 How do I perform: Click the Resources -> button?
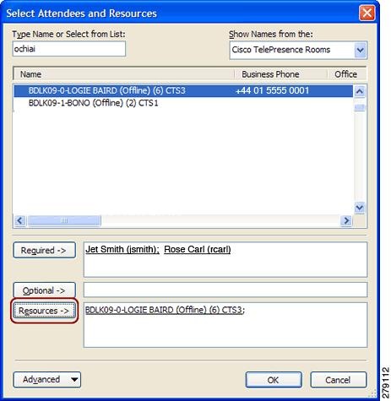coord(44,311)
